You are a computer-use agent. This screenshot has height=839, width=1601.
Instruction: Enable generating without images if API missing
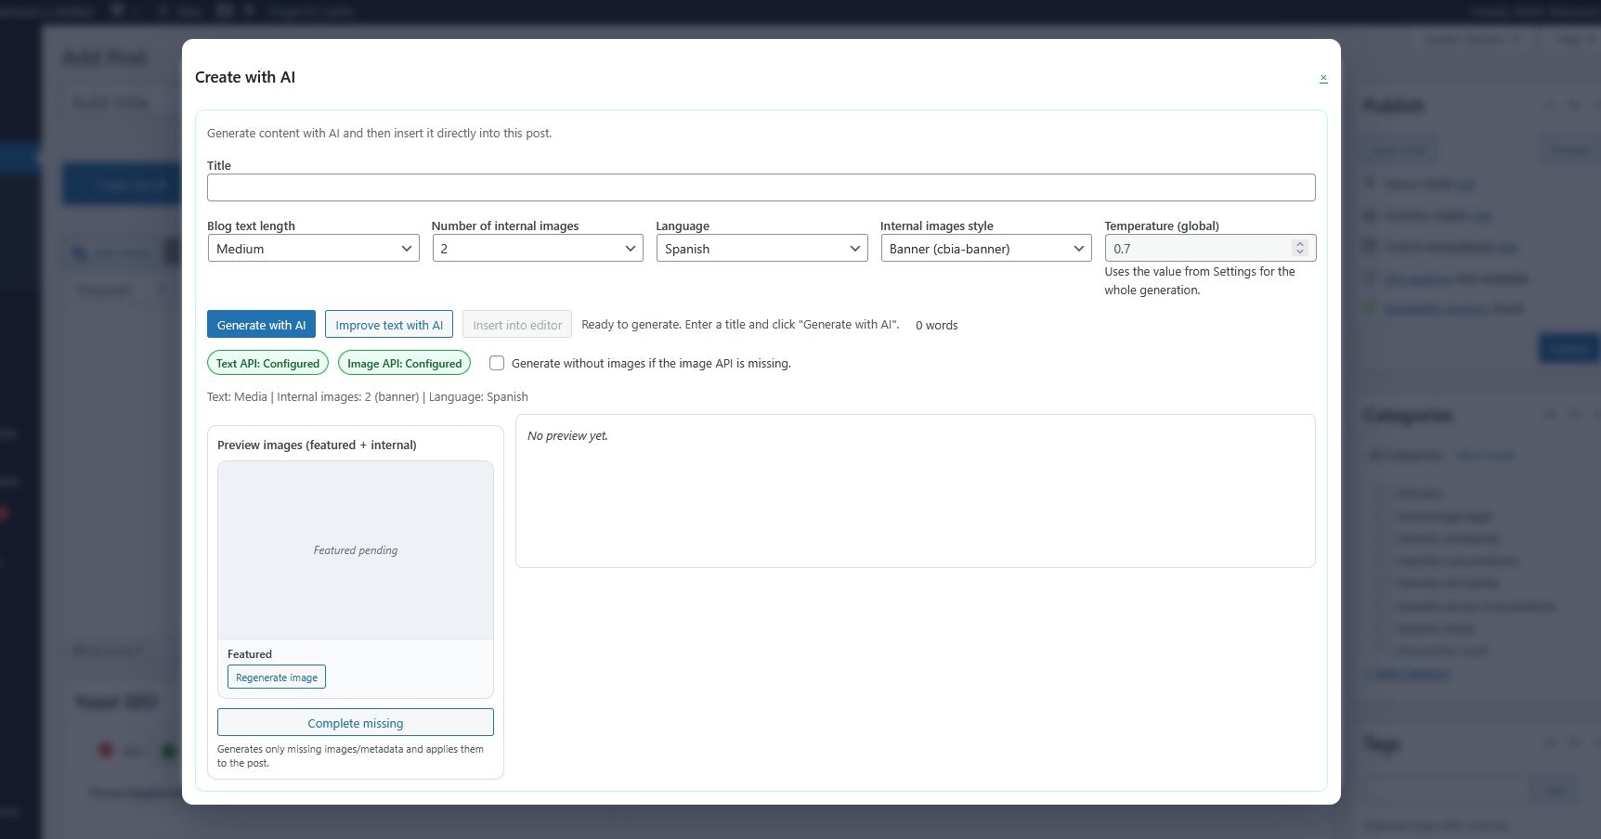point(497,363)
